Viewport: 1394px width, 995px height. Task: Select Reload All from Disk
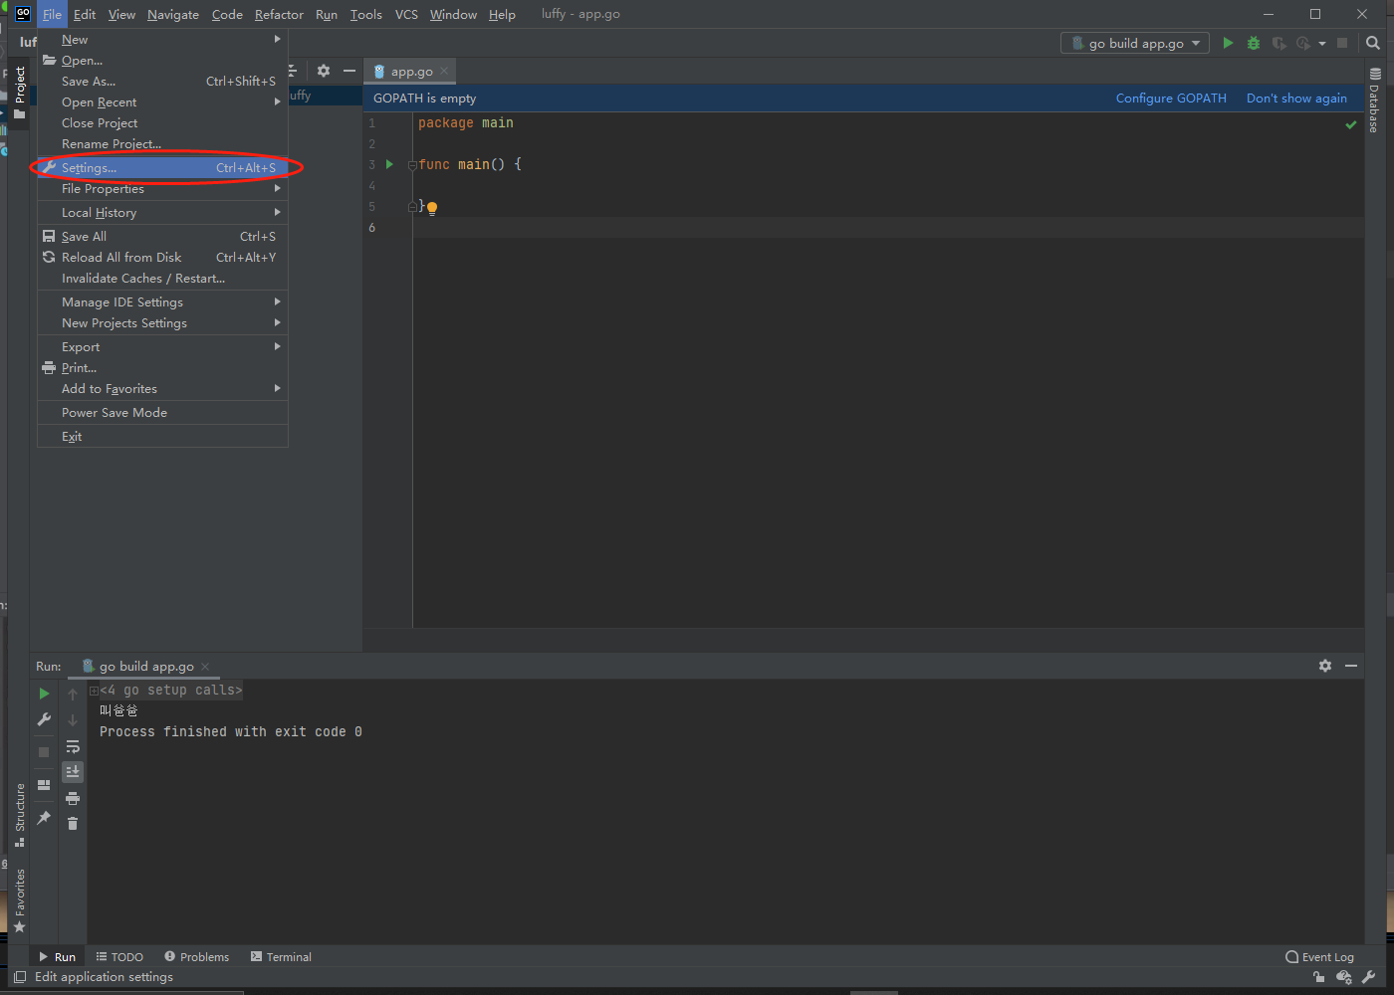coord(162,258)
